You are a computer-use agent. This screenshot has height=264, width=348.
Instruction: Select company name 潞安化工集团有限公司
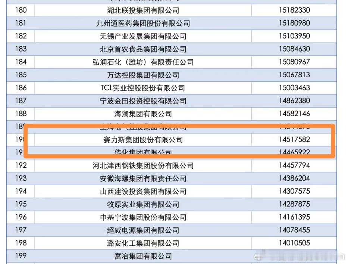click(x=143, y=243)
